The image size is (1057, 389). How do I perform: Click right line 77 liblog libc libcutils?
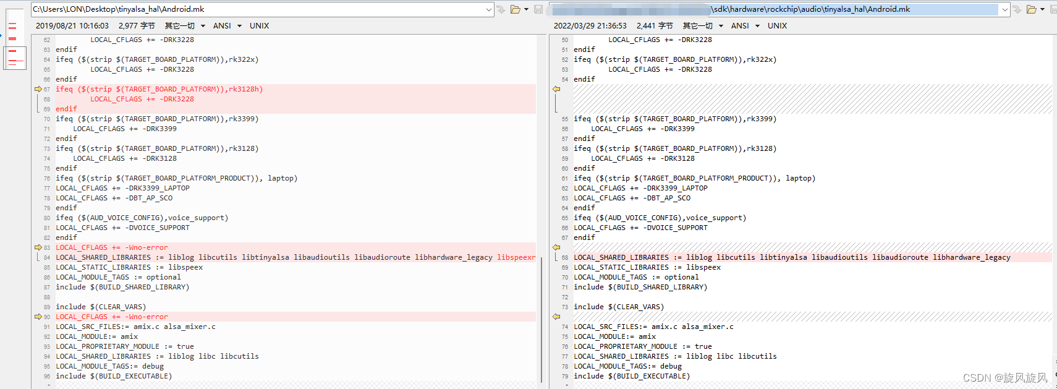675,356
